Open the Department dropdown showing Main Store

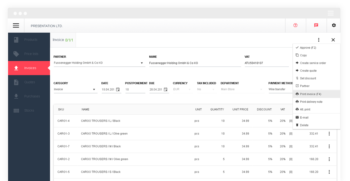pyautogui.click(x=242, y=89)
